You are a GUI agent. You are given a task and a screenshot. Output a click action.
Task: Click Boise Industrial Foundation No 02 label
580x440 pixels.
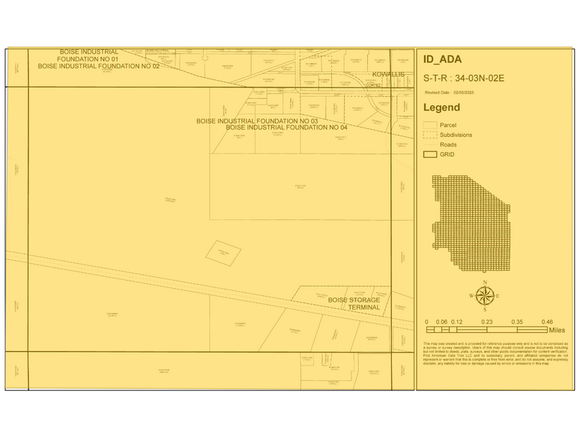99,66
